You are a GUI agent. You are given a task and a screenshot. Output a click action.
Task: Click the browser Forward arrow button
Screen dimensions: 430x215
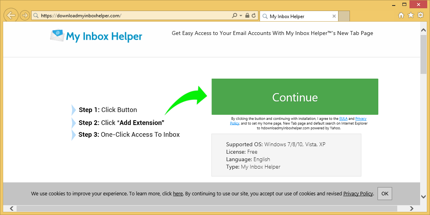click(x=25, y=15)
